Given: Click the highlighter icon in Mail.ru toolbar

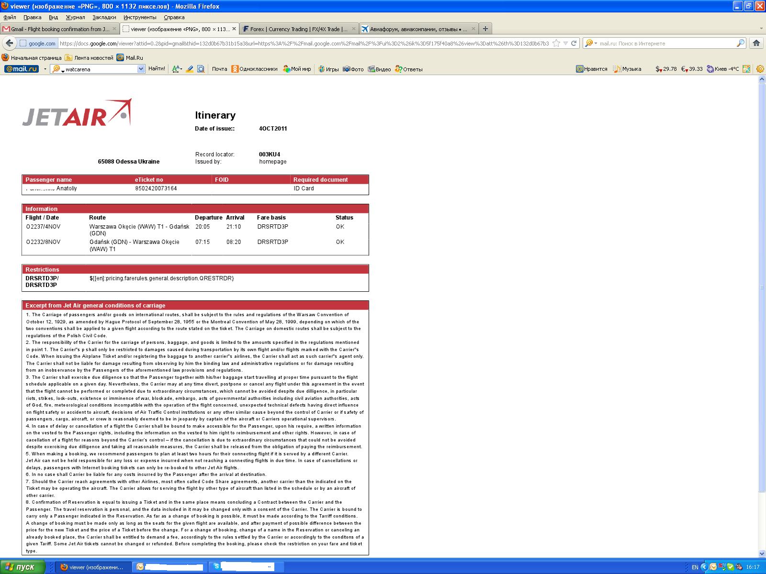Looking at the screenshot, I should 190,69.
